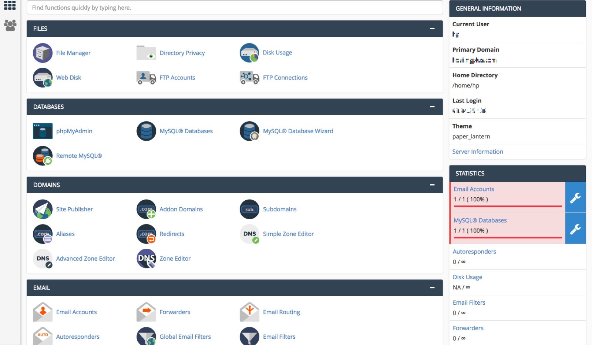This screenshot has width=592, height=345.
Task: Click the Directory Privacy folder icon
Action: pos(146,53)
